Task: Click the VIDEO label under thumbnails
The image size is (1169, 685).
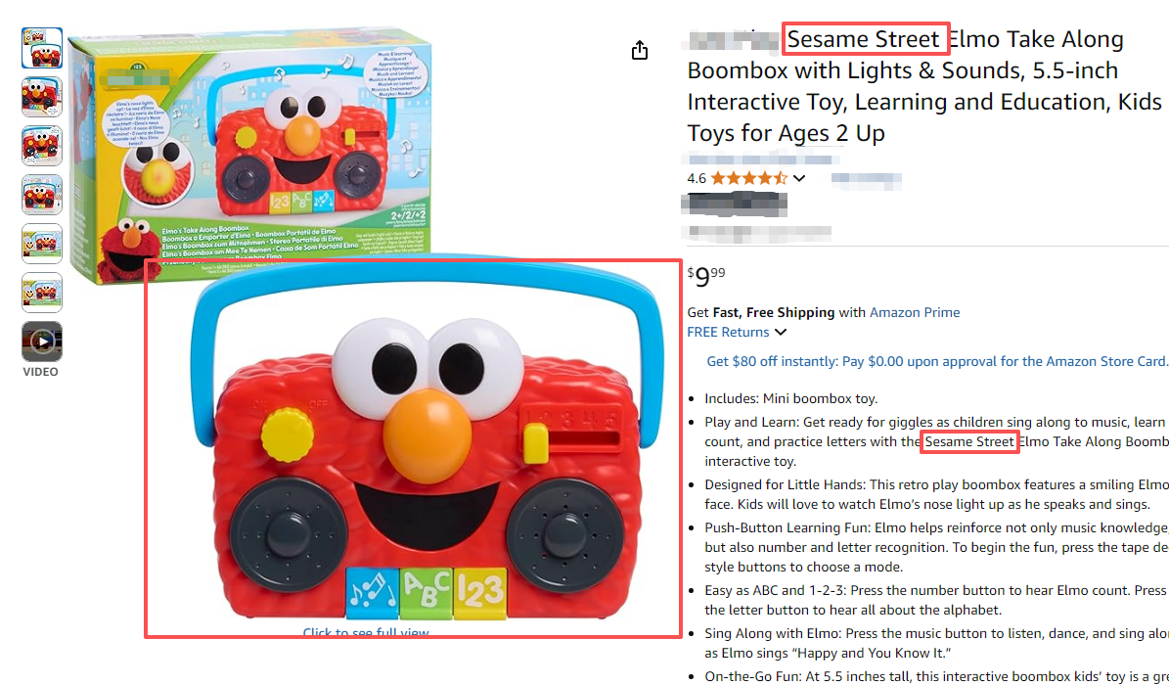Action: coord(40,372)
